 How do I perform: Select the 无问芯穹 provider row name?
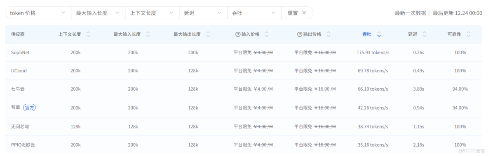(x=20, y=126)
